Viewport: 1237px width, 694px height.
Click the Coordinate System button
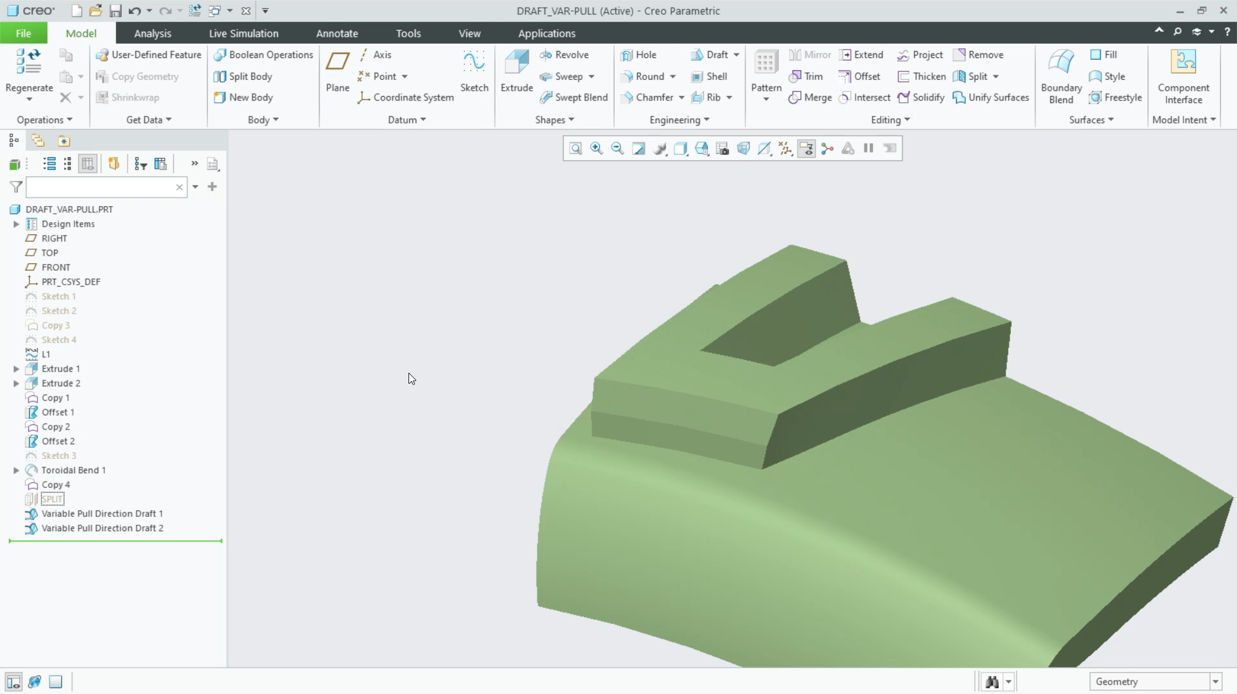click(x=406, y=97)
